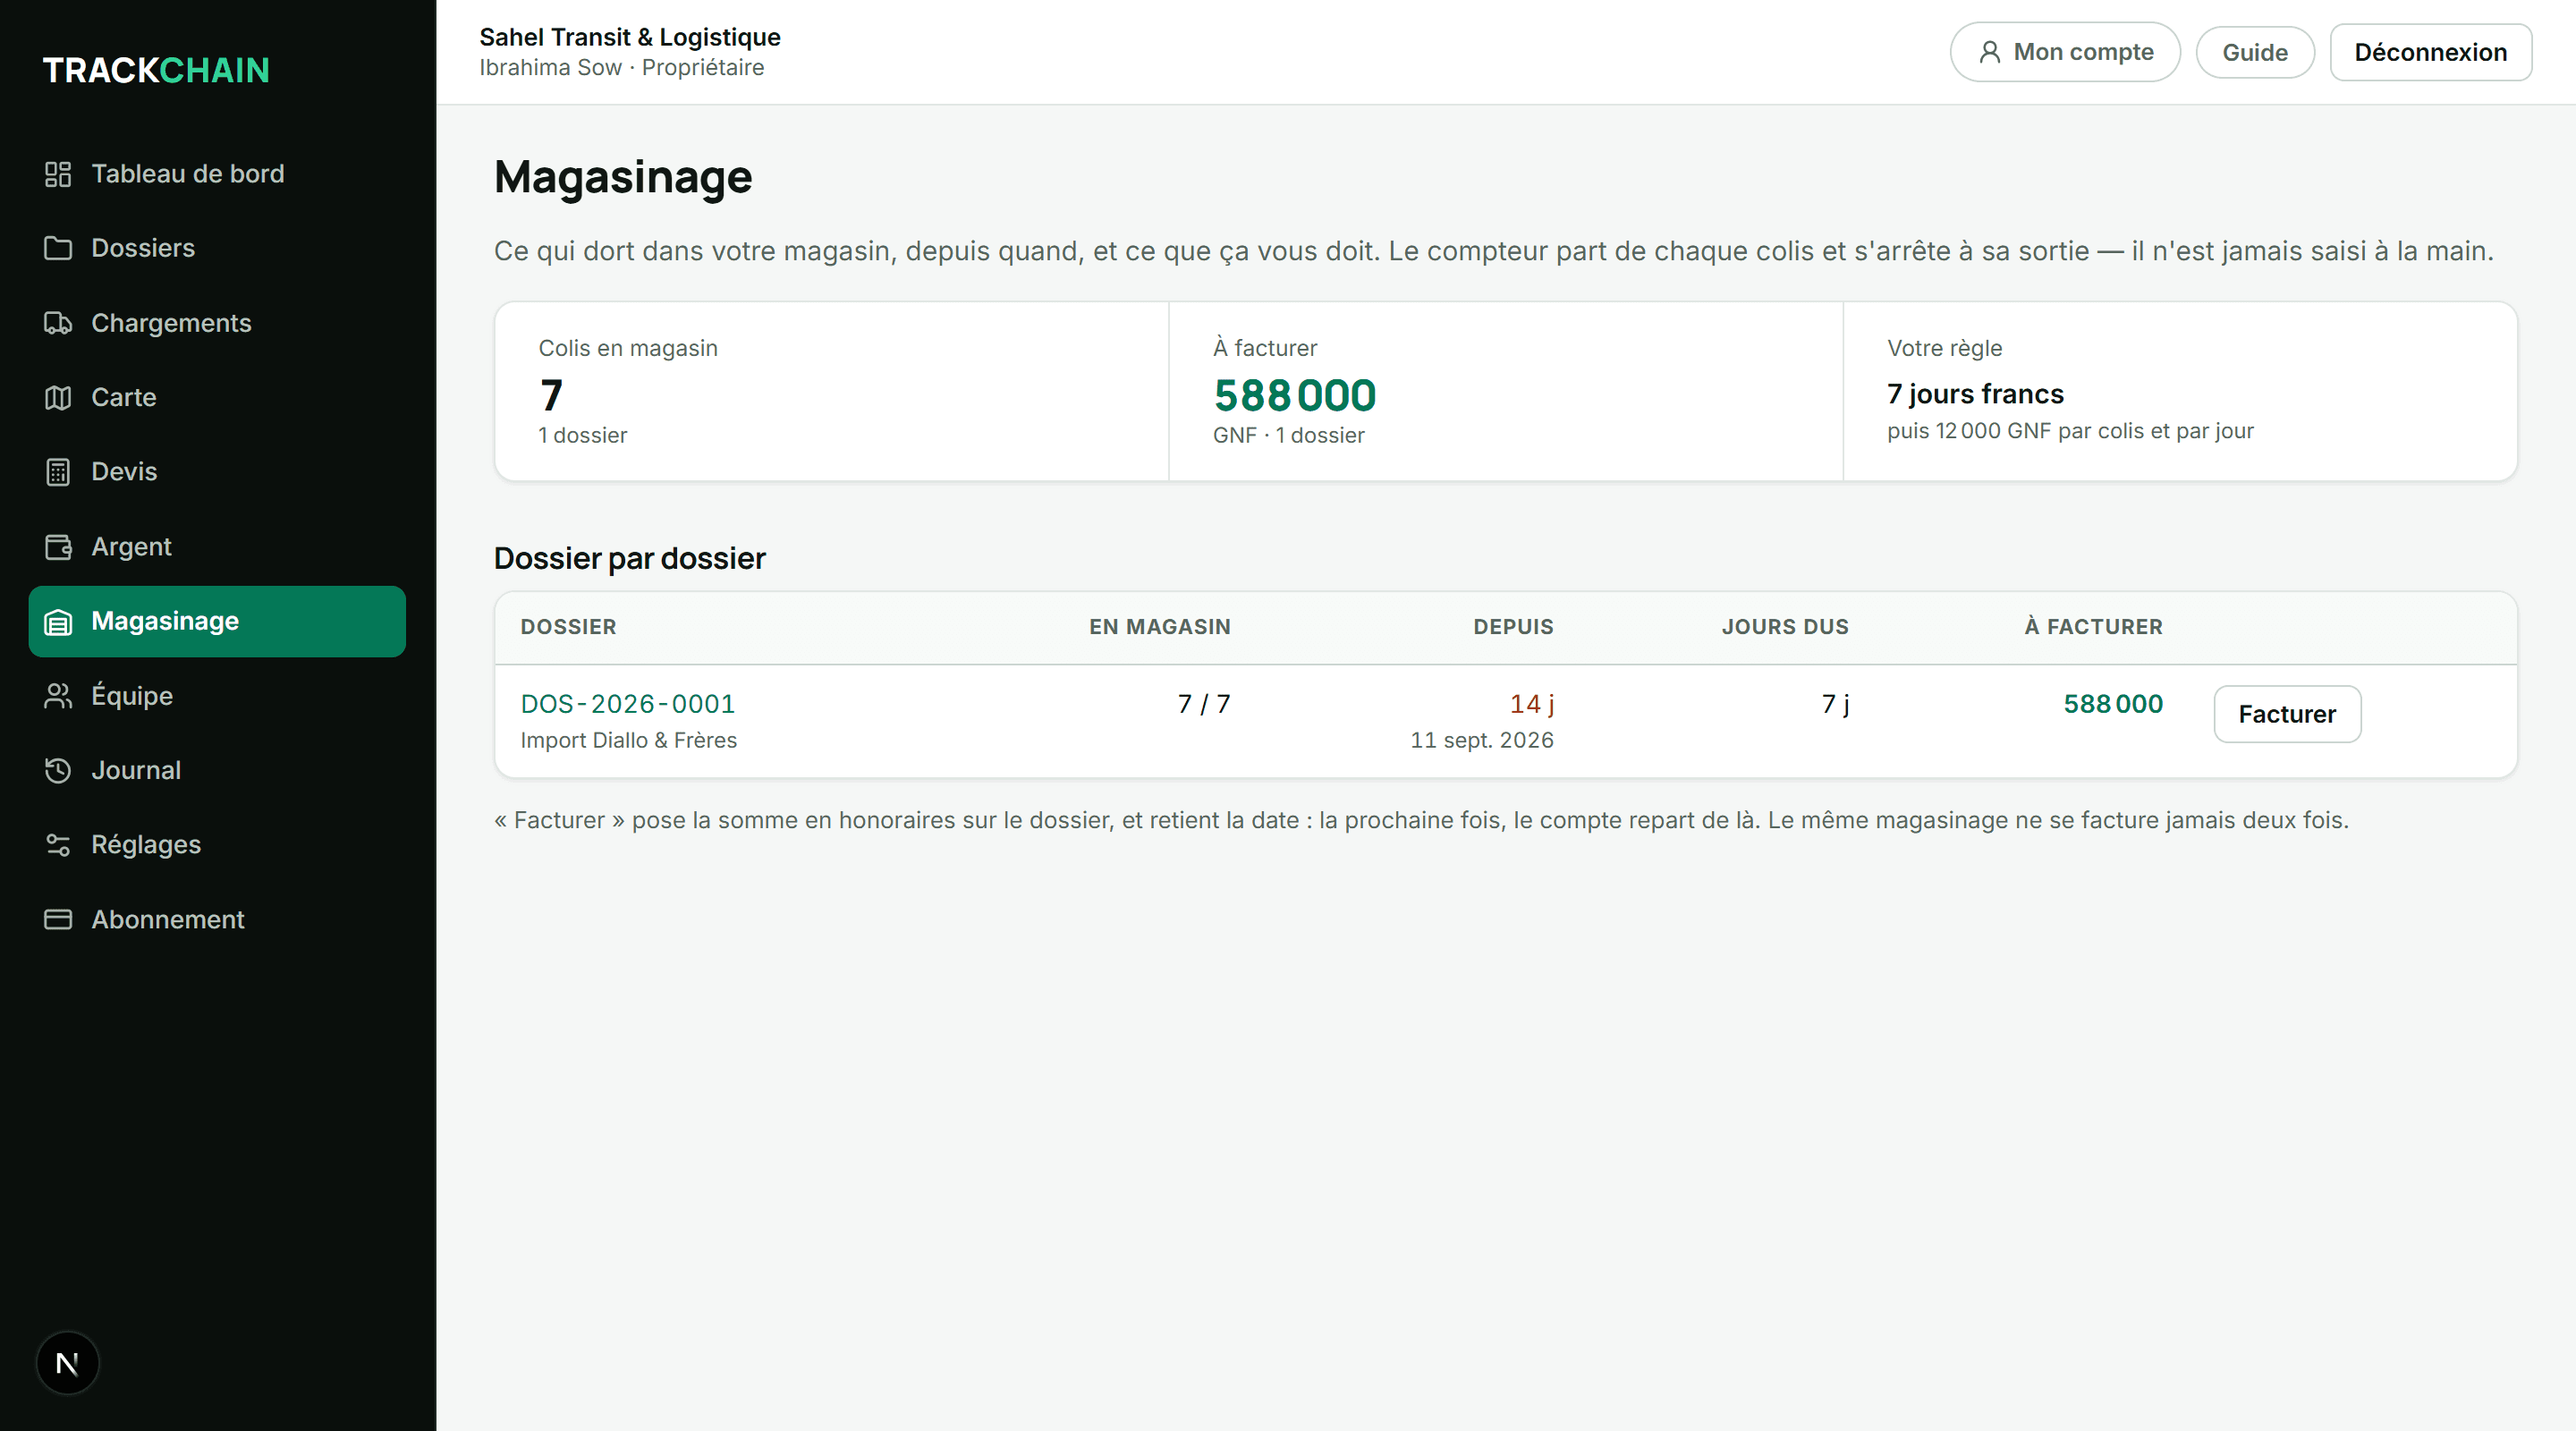Click the '11 sept. 2026' date

[1482, 740]
